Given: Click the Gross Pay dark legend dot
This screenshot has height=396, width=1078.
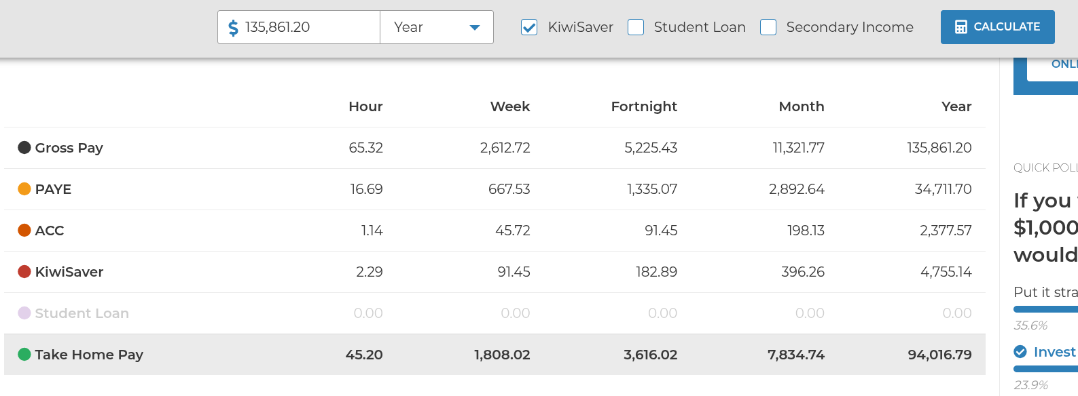Looking at the screenshot, I should (x=24, y=148).
